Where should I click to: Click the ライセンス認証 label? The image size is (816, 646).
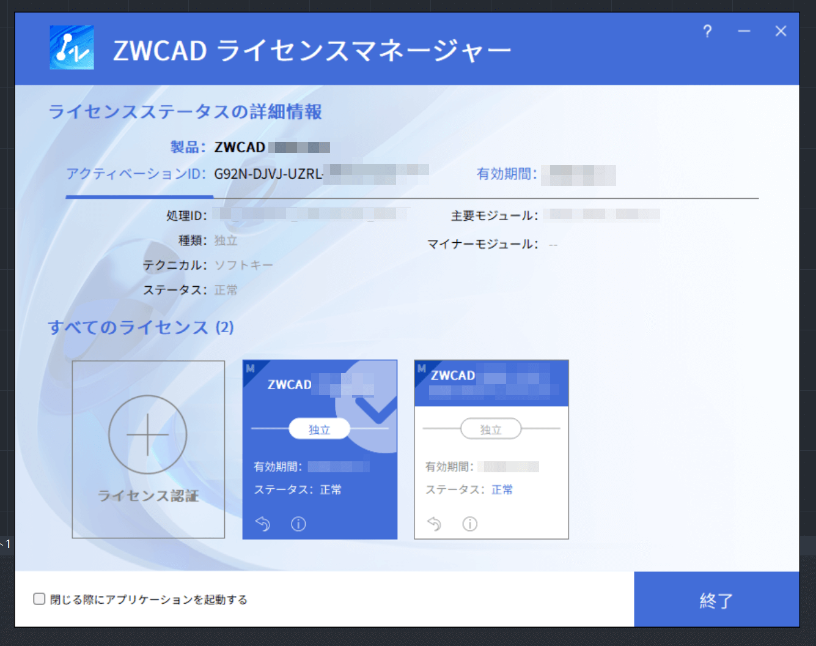point(149,496)
